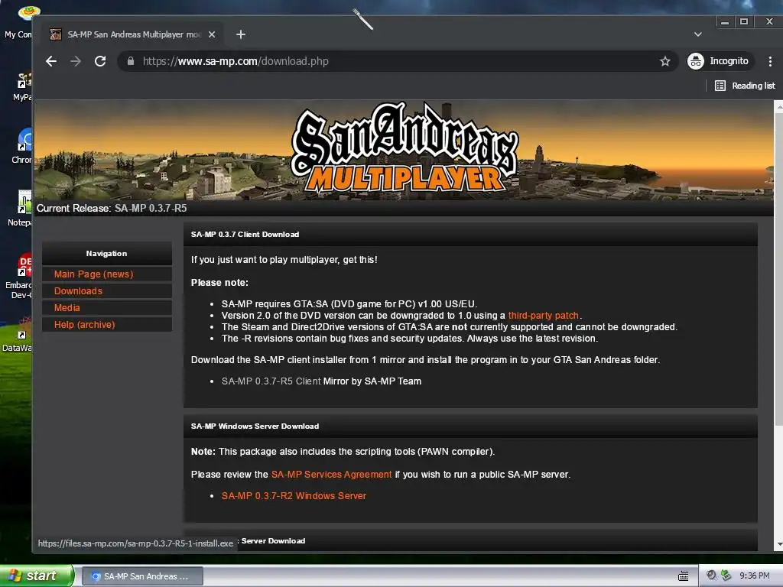
Task: Select the SA-MP San Andreas Multiplayer tab
Action: pyautogui.click(x=134, y=34)
